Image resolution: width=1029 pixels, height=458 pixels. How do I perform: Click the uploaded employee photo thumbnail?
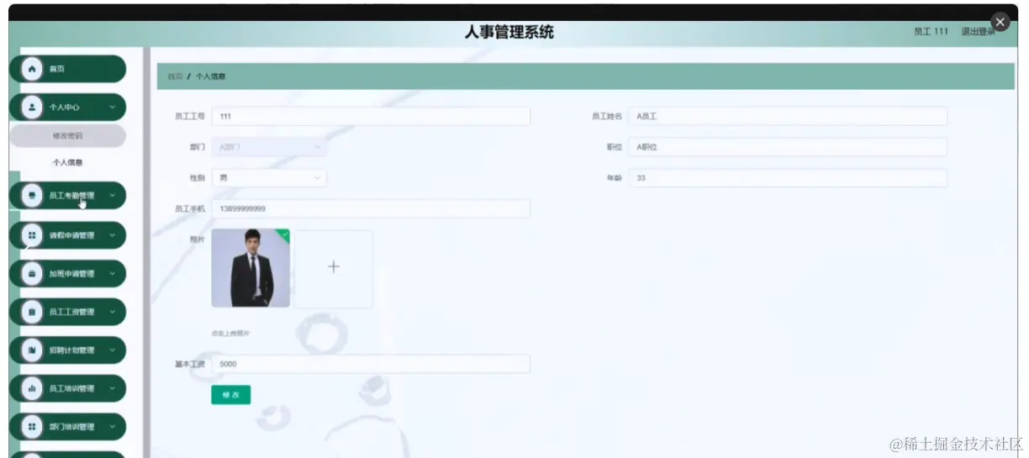click(x=251, y=268)
